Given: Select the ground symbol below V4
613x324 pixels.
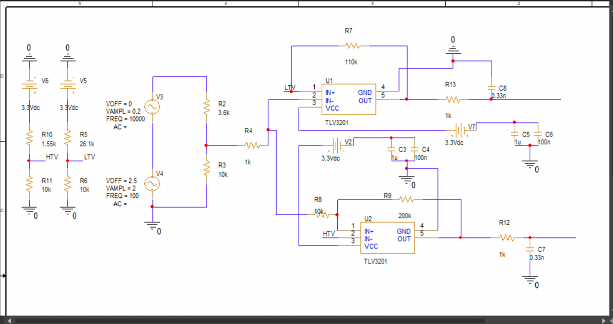Looking at the screenshot, I should click(152, 225).
